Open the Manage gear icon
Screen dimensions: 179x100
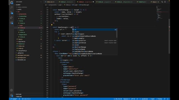[11, 95]
